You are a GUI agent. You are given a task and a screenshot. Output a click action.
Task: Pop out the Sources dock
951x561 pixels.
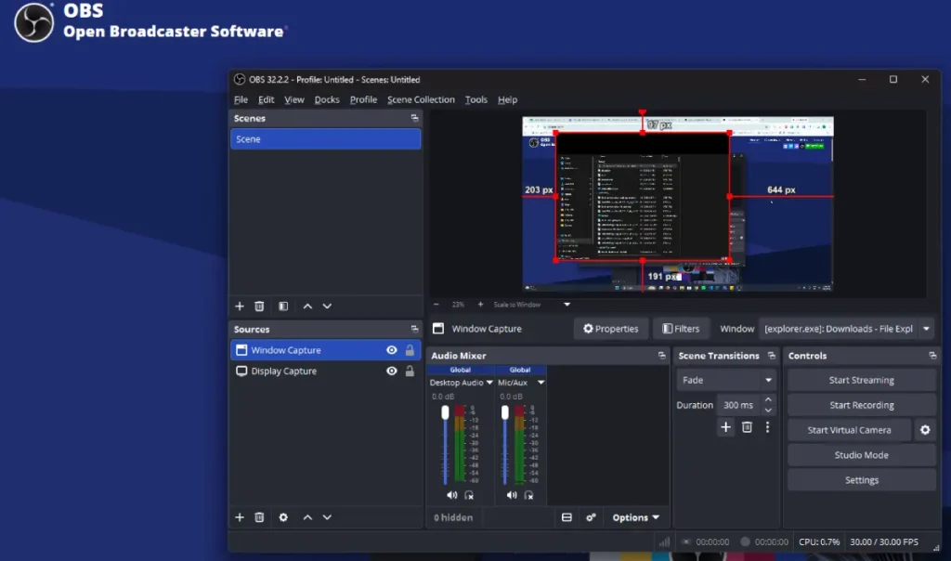tap(414, 330)
